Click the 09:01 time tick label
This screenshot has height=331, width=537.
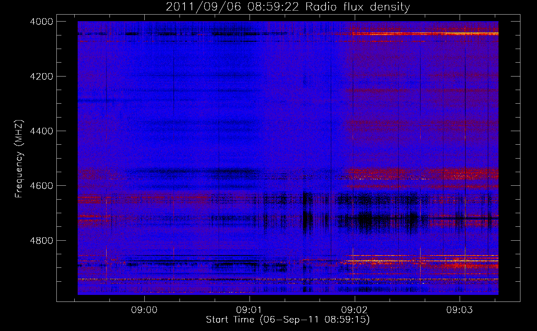(249, 310)
